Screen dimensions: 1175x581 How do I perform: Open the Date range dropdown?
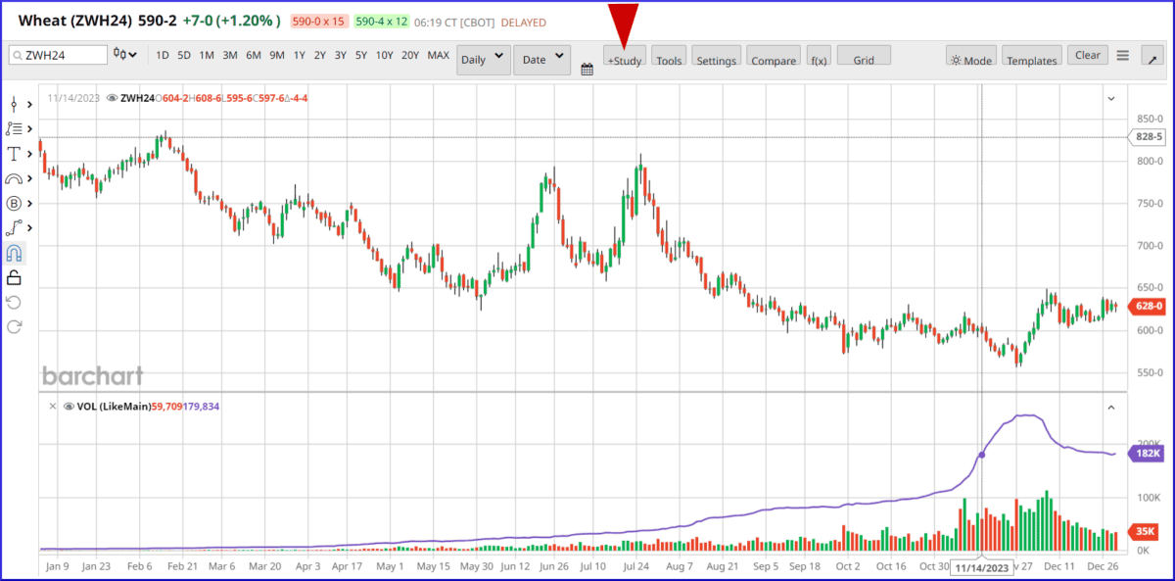(x=541, y=59)
